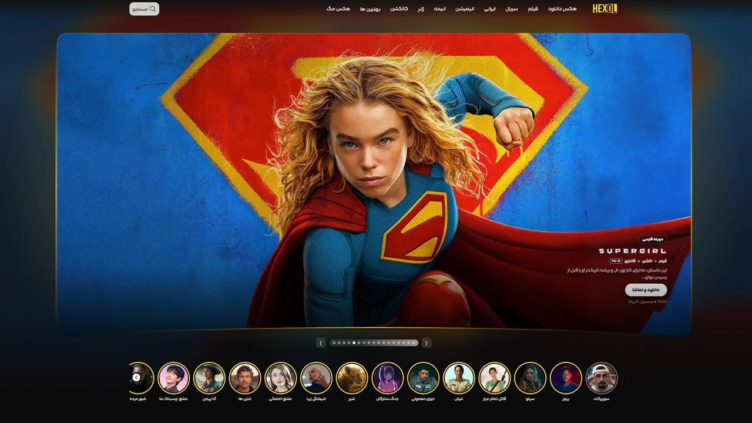The width and height of the screenshot is (752, 423).
Task: Open the شیفتگی زیبا story circle
Action: tap(316, 378)
